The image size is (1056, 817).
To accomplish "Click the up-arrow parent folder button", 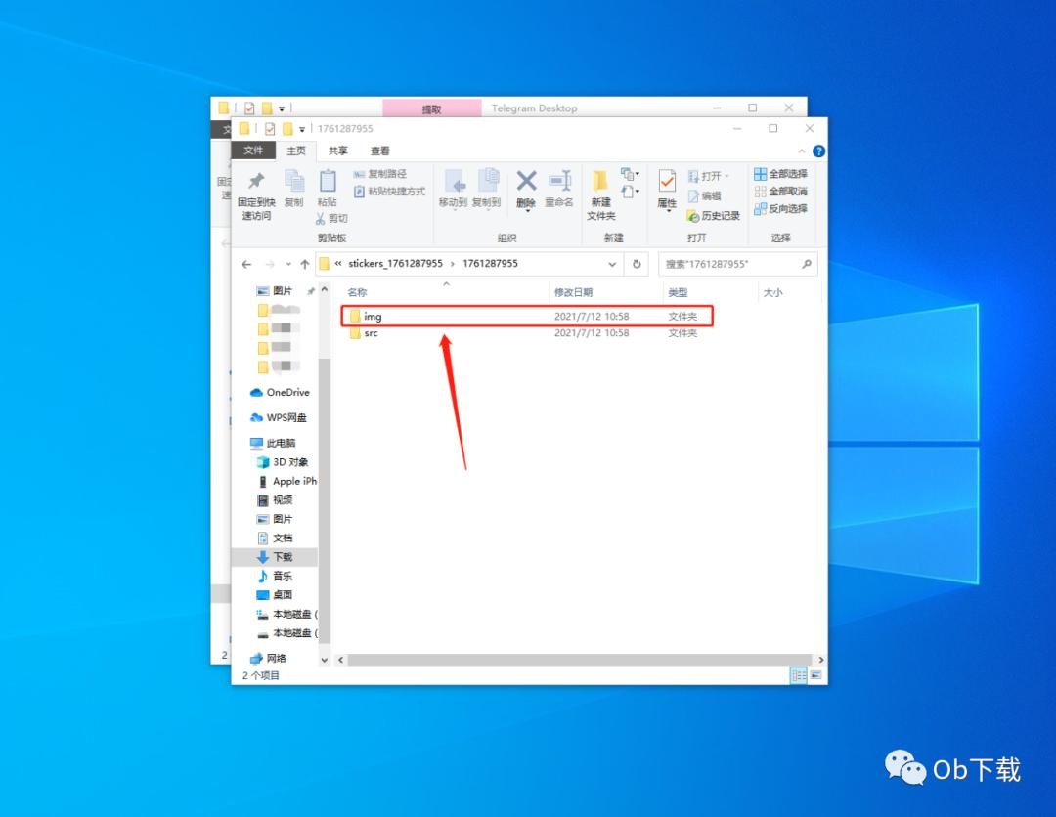I will tap(305, 264).
